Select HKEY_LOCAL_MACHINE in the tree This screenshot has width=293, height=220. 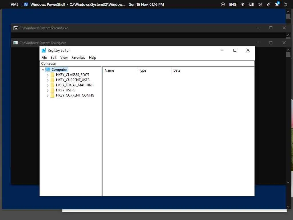[x=75, y=85]
